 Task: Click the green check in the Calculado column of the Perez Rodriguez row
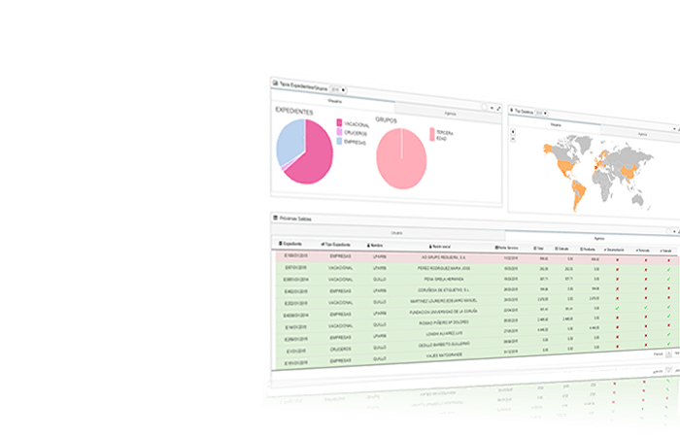669,270
